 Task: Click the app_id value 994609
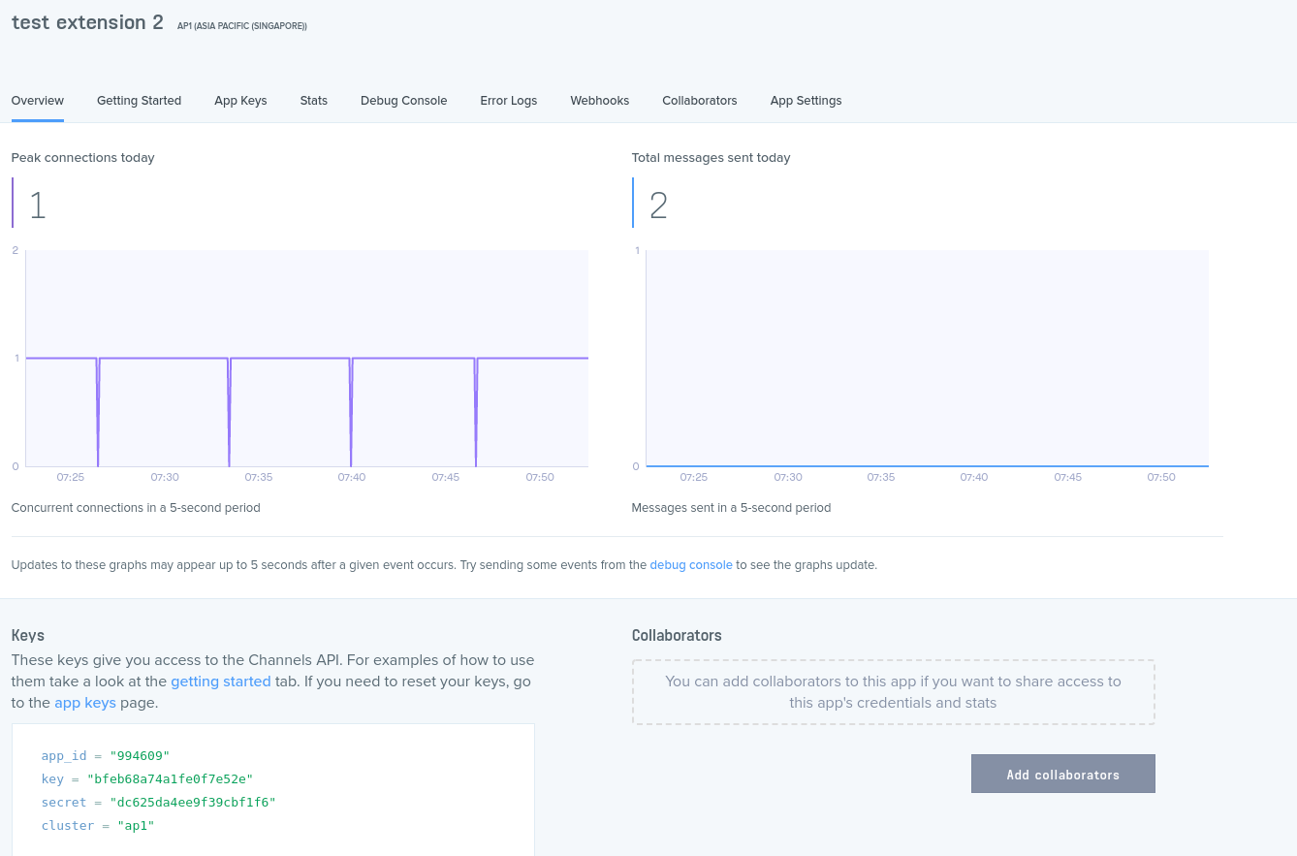pos(140,756)
